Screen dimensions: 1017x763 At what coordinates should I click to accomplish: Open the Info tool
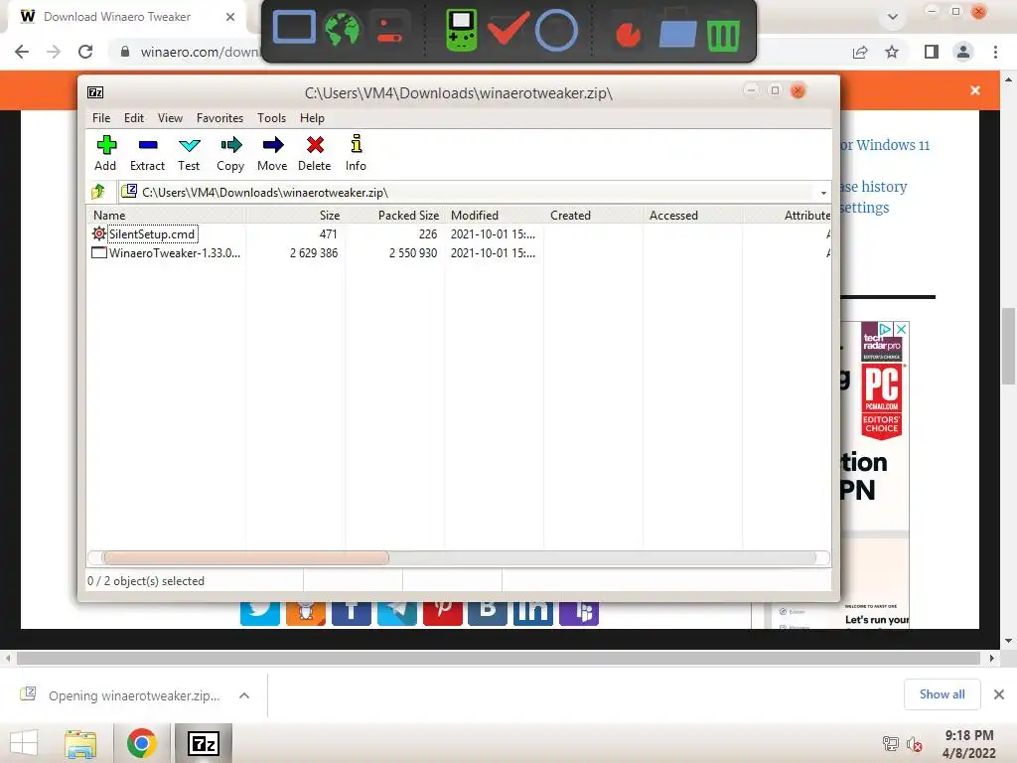tap(356, 153)
